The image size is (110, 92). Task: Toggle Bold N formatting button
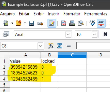105,34
